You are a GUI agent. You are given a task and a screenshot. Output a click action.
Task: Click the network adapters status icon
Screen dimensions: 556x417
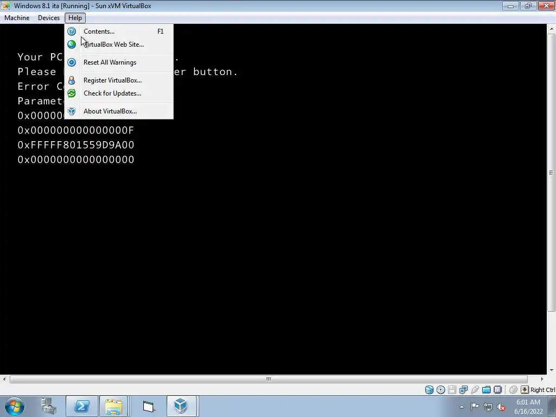[x=464, y=390]
